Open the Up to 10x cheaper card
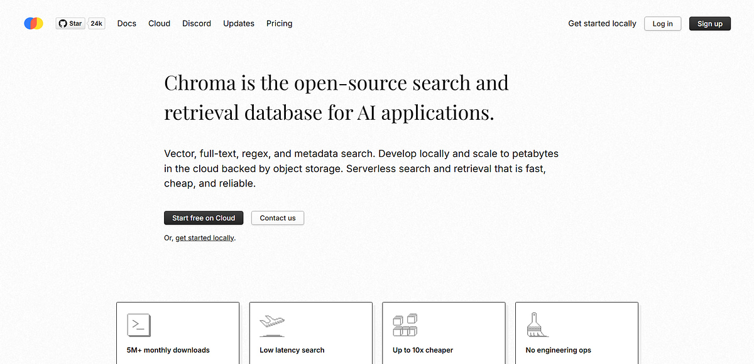Screen dimensions: 754x364 click(x=444, y=333)
